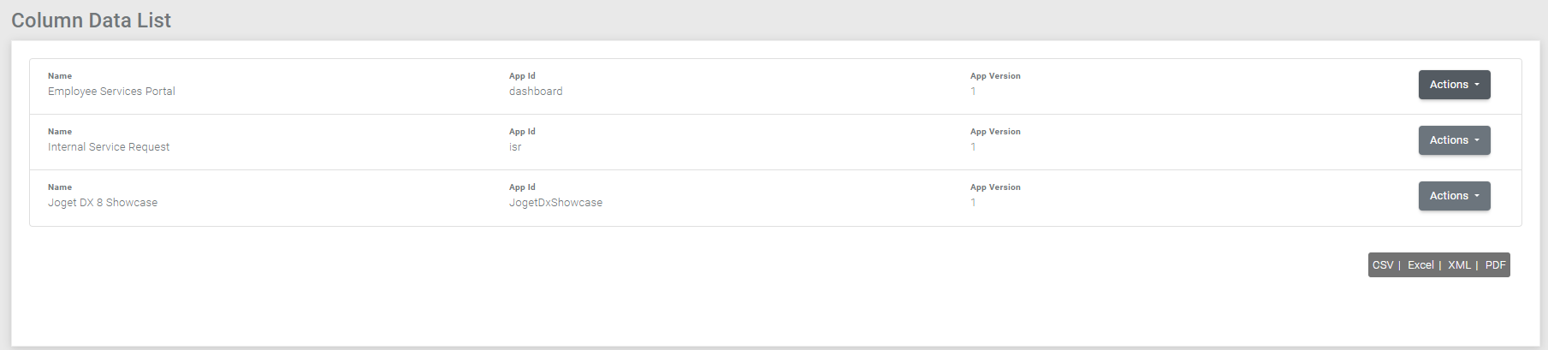Screen dimensions: 1548x350
Task: Click App Id label above dashboard
Action: 522,76
